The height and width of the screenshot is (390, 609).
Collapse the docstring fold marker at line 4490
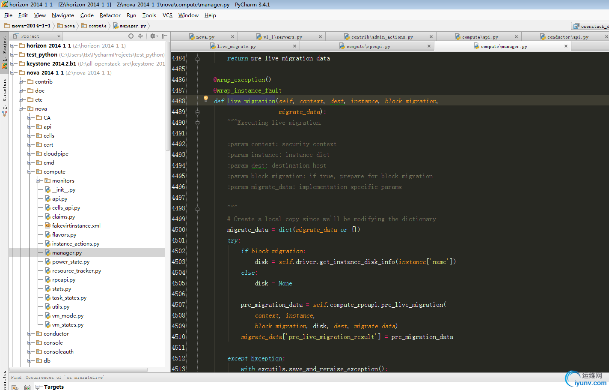[x=197, y=123]
